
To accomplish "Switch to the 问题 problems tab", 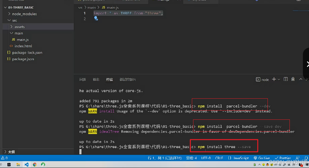I will pos(83,79).
